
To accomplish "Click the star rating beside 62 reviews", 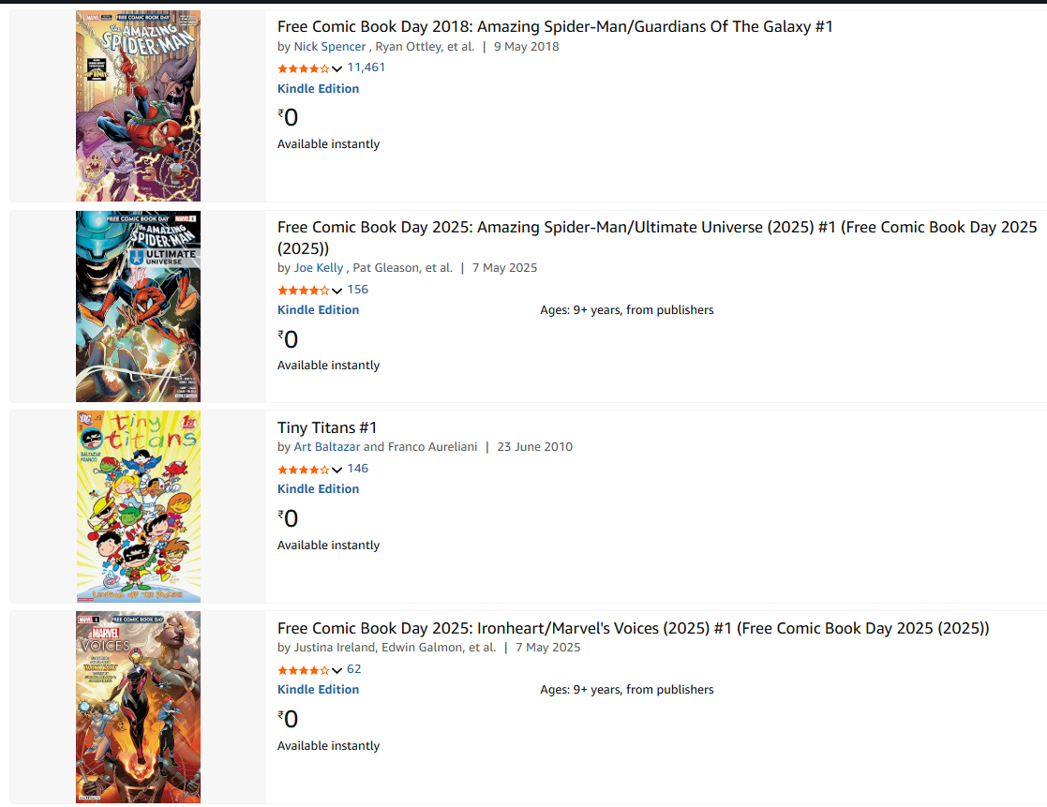I will [x=304, y=670].
